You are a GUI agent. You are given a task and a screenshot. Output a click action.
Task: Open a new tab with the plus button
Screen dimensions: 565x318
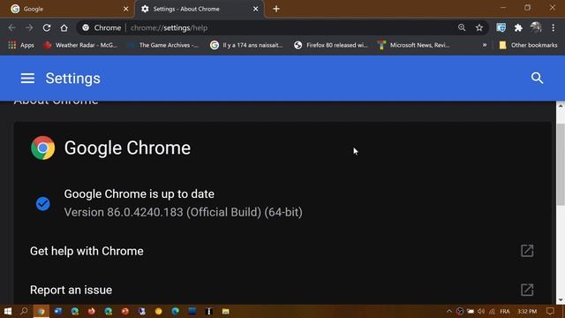[x=276, y=9]
